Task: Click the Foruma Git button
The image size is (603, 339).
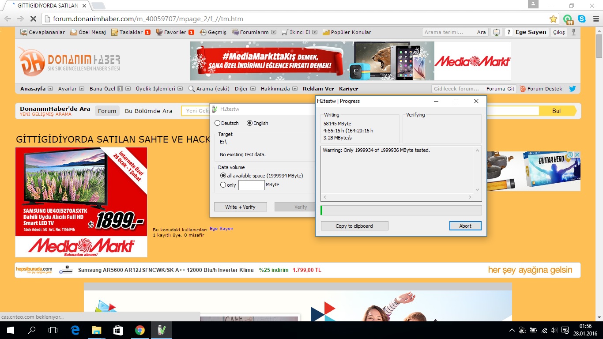Action: pos(500,89)
